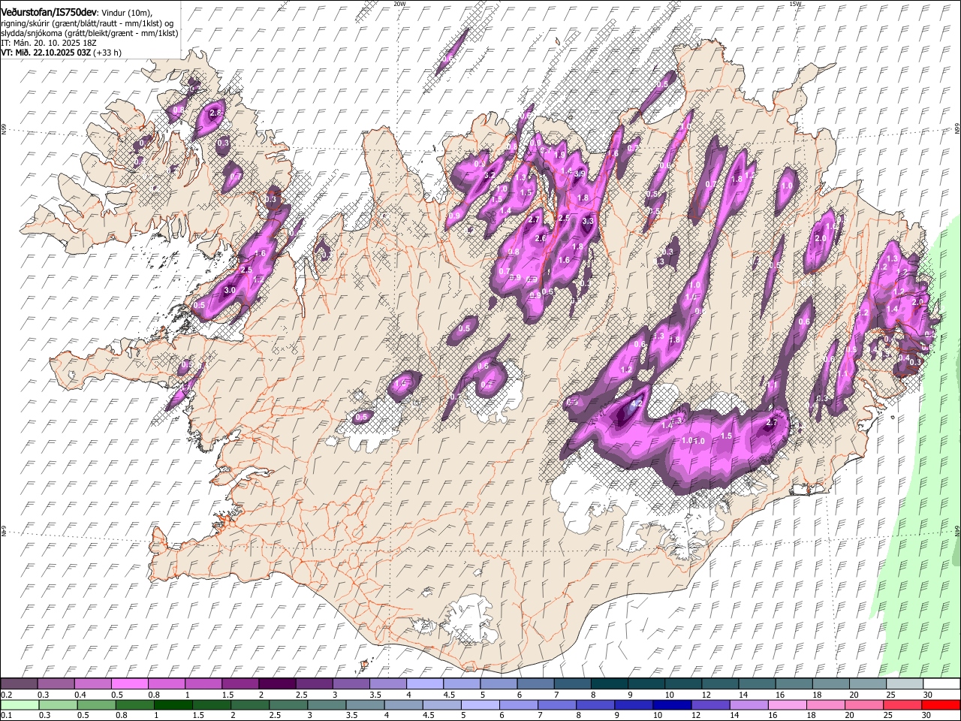Click the '30' label in the top legend row
Viewport: 961px width, 721px height.
click(927, 695)
